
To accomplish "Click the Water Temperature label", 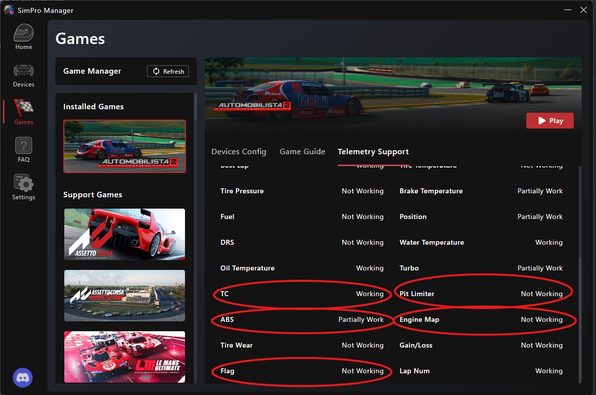I will click(x=432, y=242).
